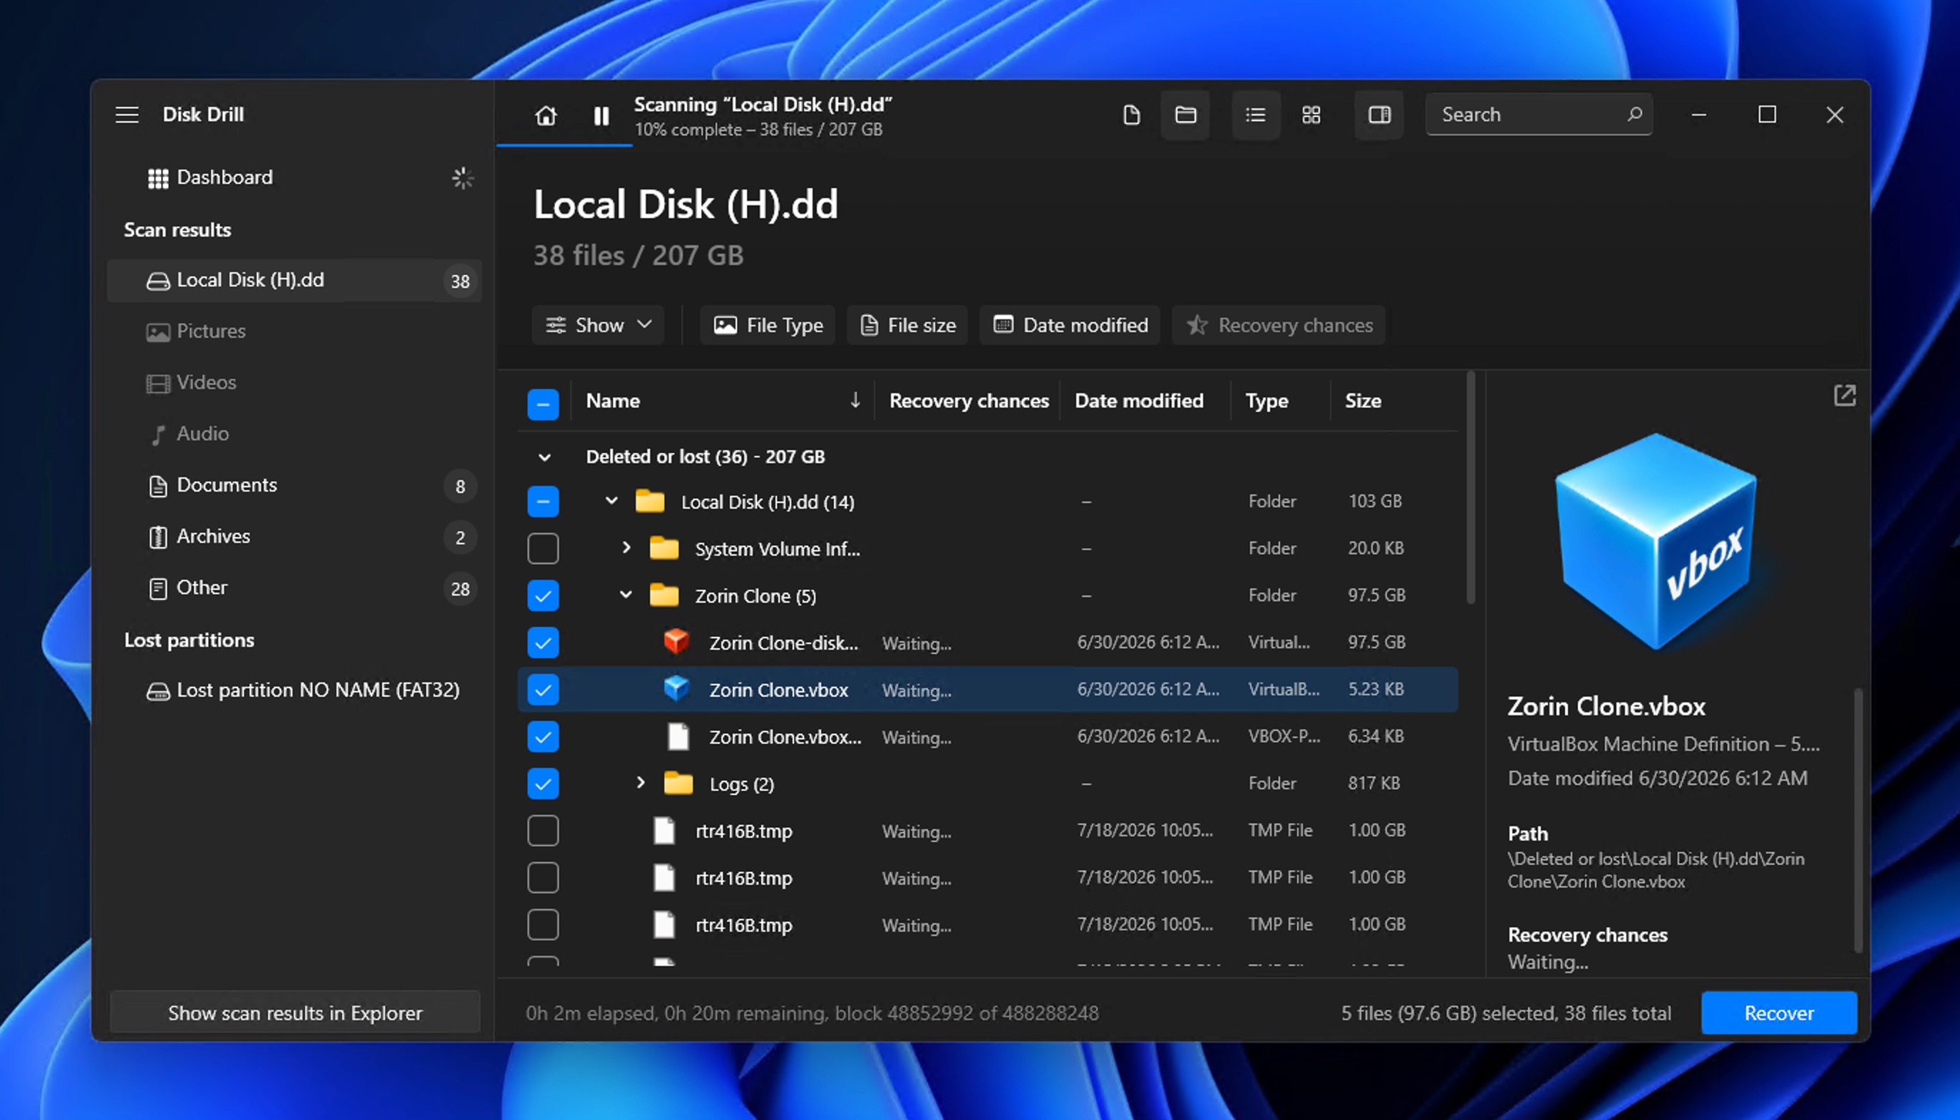1960x1120 pixels.
Task: Select Local Disk (H).dd scan result
Action: click(294, 280)
